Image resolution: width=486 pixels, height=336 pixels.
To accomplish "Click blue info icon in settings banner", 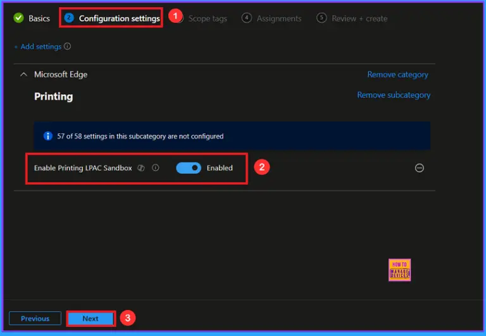I will 47,136.
